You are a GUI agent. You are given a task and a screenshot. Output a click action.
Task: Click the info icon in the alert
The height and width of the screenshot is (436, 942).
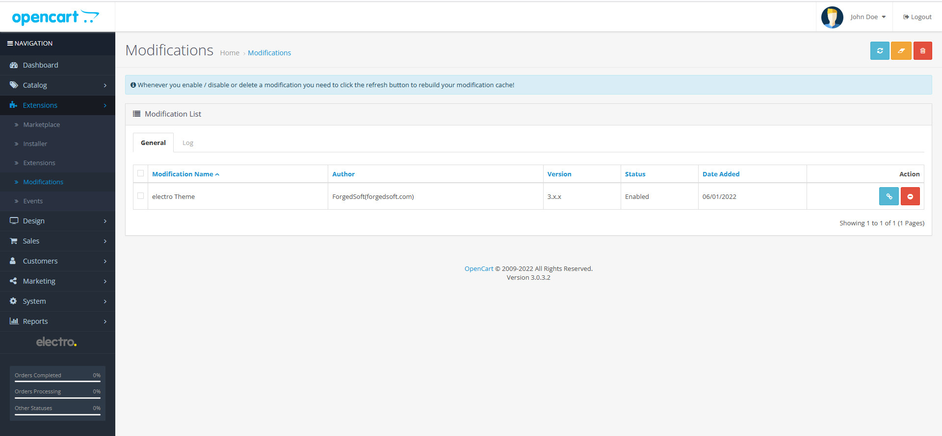[x=133, y=85]
